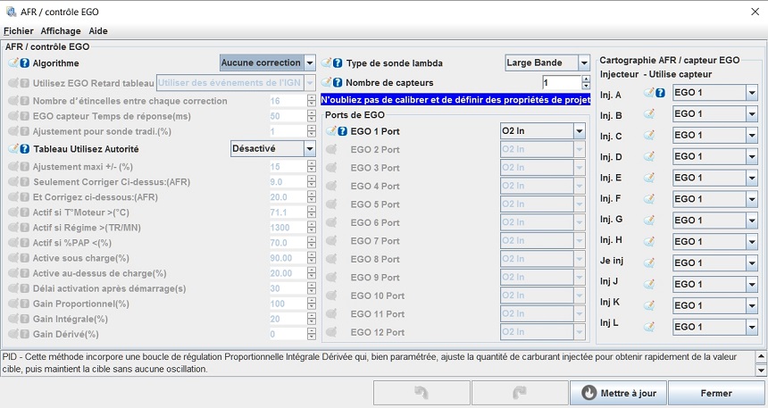This screenshot has width=768, height=408.
Task: Open the Fichier menu
Action: (x=18, y=30)
